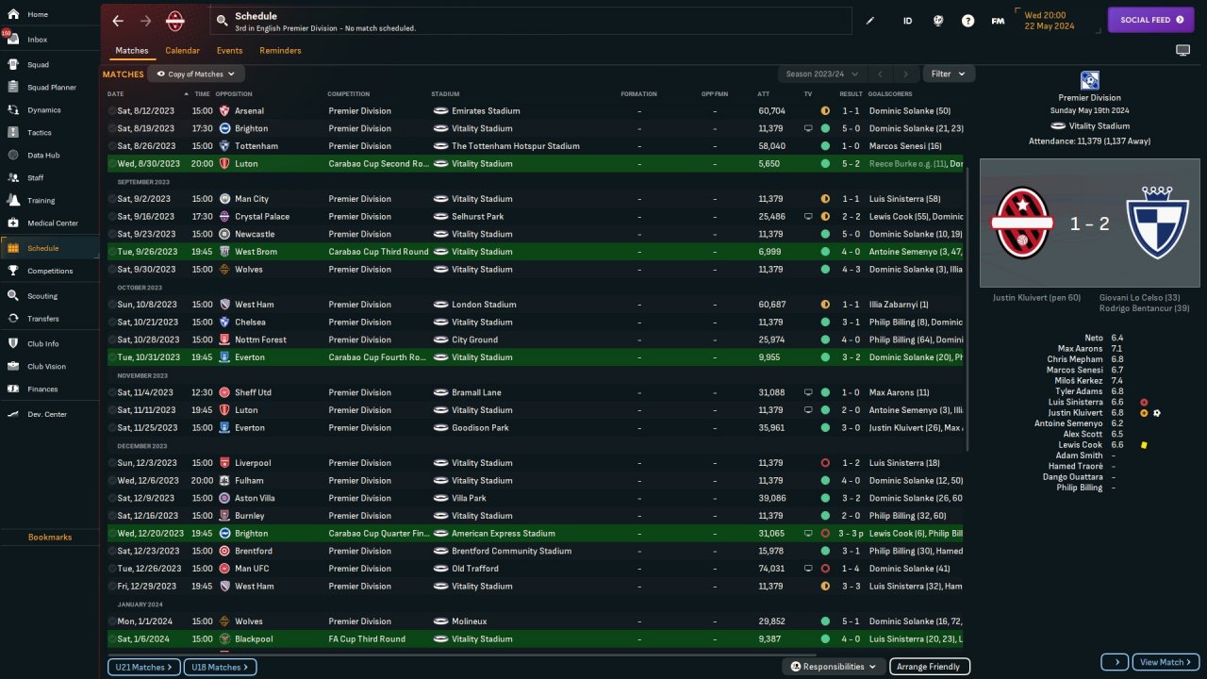Screen dimensions: 1207x679
Task: Click the View Match button
Action: pos(1166,662)
